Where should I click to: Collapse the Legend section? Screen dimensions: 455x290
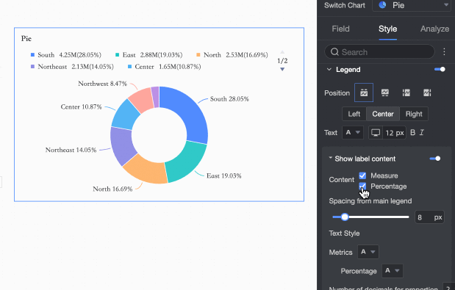point(329,70)
